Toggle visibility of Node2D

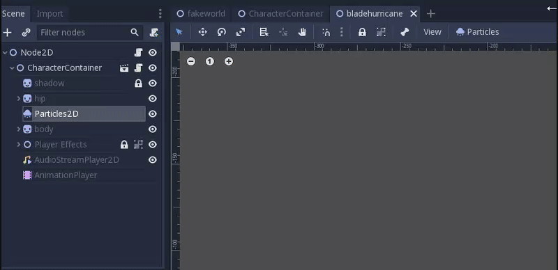coord(153,53)
